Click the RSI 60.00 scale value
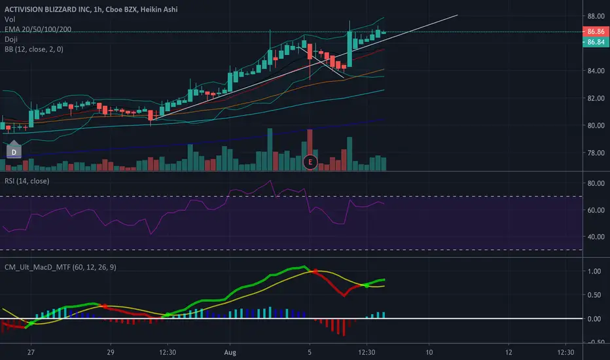The image size is (610, 360). click(596, 210)
